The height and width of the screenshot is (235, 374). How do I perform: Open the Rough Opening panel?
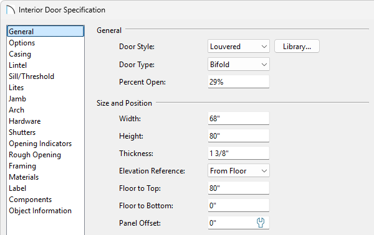[46, 155]
